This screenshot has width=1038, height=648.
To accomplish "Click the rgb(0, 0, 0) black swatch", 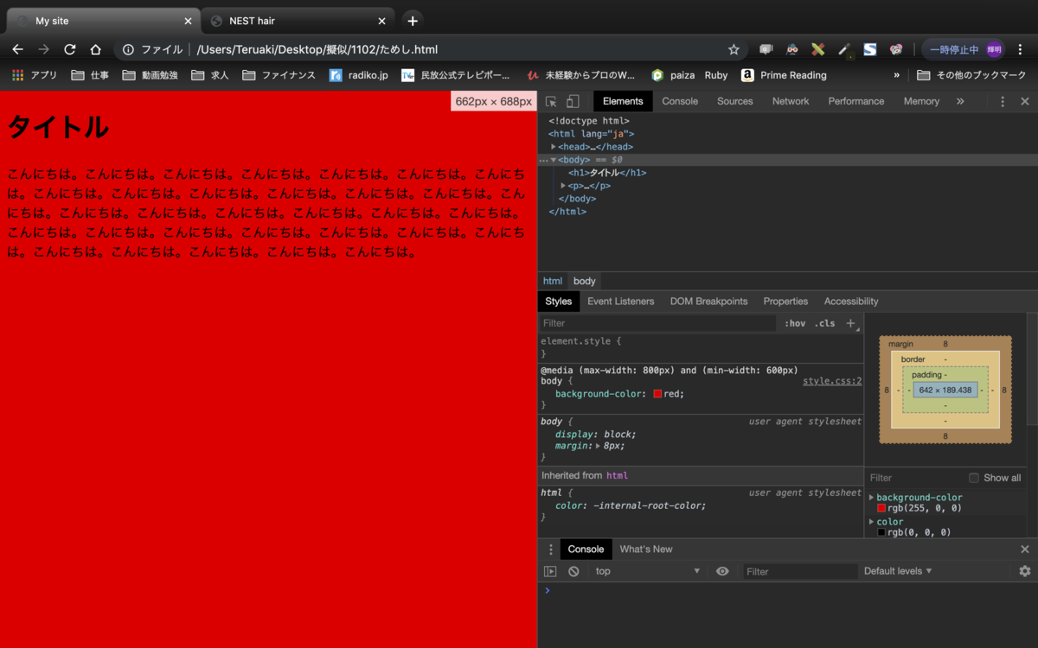I will click(881, 532).
